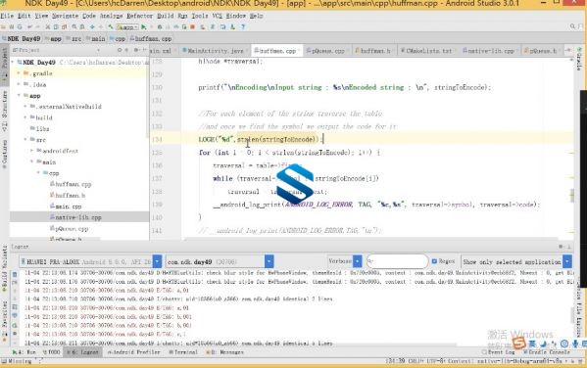587x368 pixels.
Task: Click the Help question mark icon
Action: tap(243, 27)
